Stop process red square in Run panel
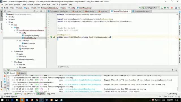 pyautogui.click(x=5, y=76)
